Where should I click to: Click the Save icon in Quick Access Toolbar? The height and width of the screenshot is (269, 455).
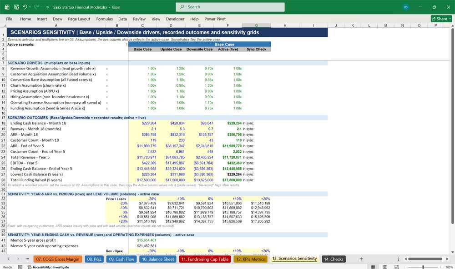click(x=16, y=7)
